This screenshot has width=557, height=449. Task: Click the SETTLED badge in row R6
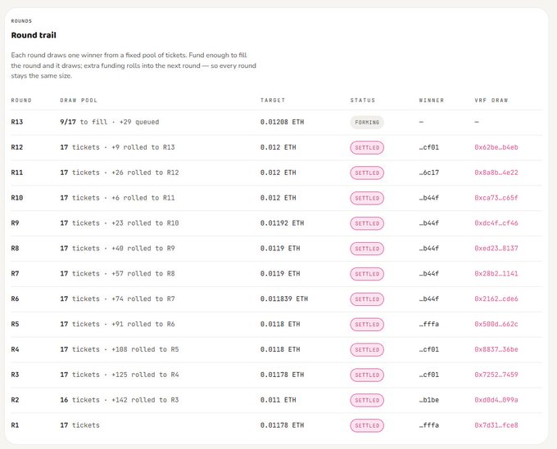pos(367,299)
